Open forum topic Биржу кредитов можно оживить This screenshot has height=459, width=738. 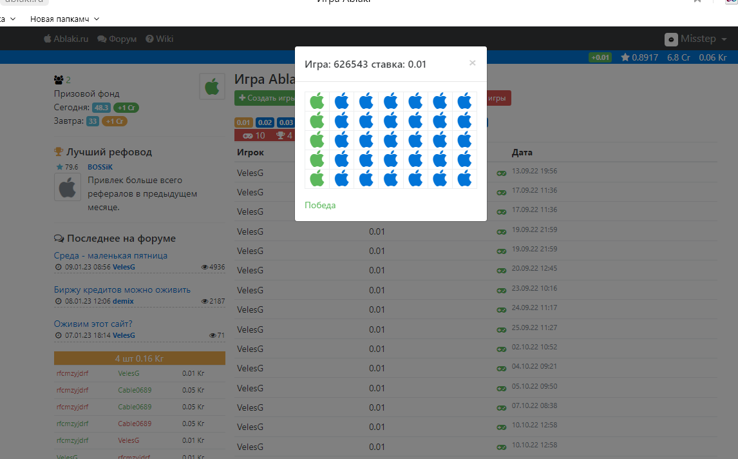click(122, 290)
